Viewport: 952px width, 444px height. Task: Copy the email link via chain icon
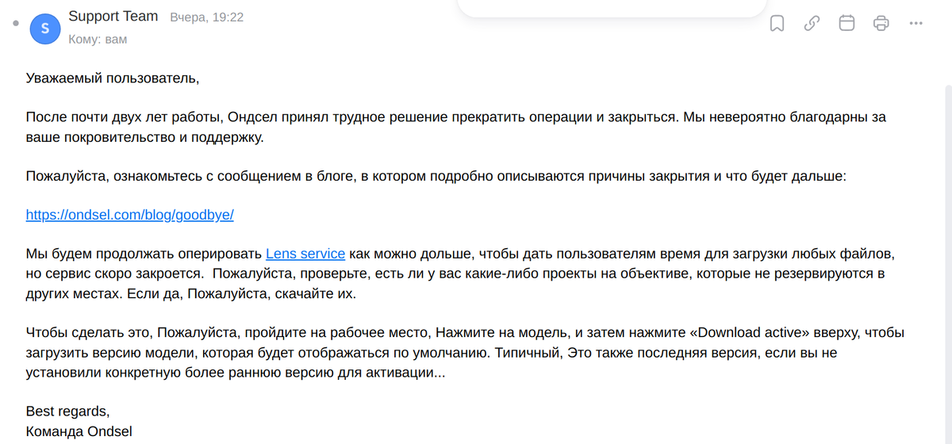point(812,23)
